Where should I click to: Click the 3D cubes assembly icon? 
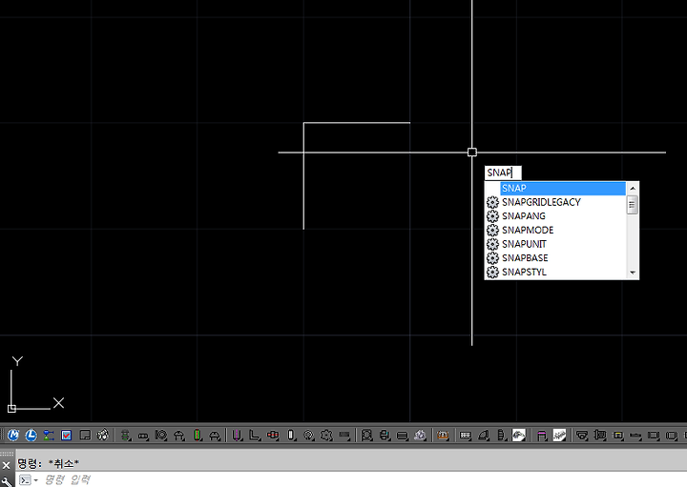tap(102, 435)
